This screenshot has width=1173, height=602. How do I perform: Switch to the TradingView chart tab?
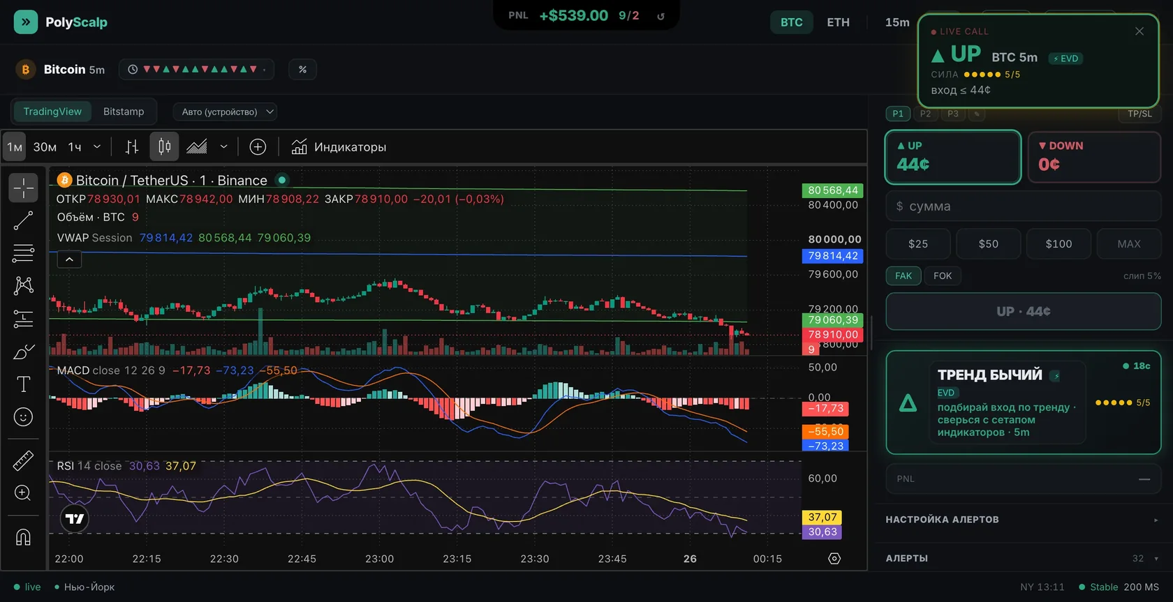coord(52,112)
